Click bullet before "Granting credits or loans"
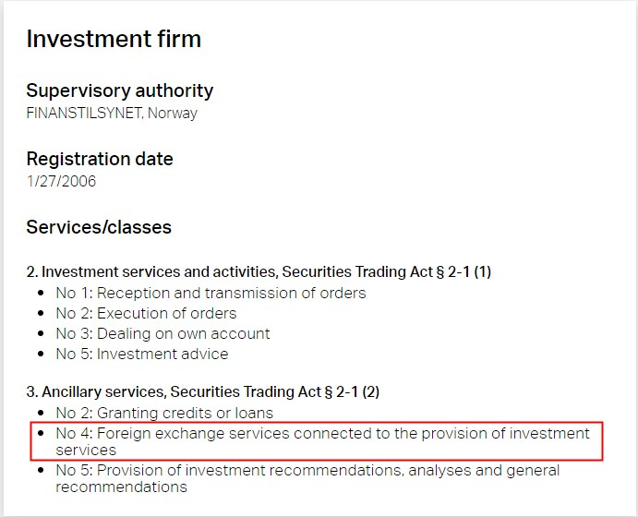Screen dimensions: 638x517 [42, 414]
